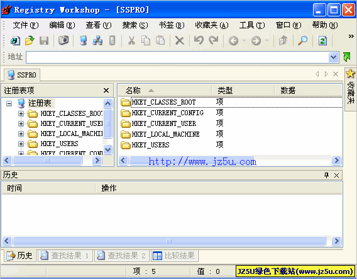Click the open local registry toolbar icon

[x=15, y=41]
